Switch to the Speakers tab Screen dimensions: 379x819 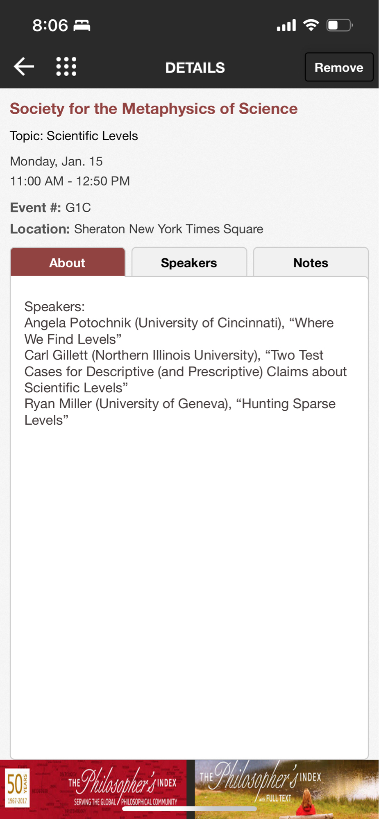(189, 262)
